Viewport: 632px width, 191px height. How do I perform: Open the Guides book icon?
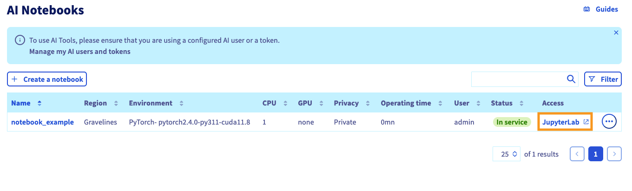click(x=586, y=9)
